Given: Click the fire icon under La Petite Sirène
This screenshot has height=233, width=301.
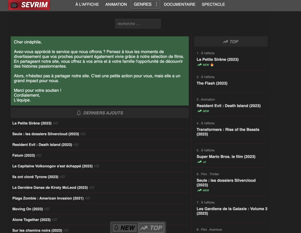Looking at the screenshot, I should [x=212, y=65].
